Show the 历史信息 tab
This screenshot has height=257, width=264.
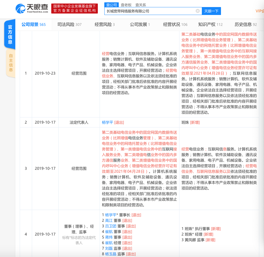(245, 24)
